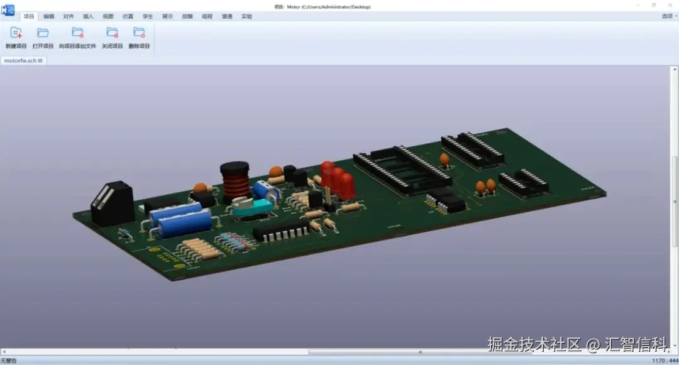
Task: Open the 编辑 ribbon tab
Action: (49, 16)
